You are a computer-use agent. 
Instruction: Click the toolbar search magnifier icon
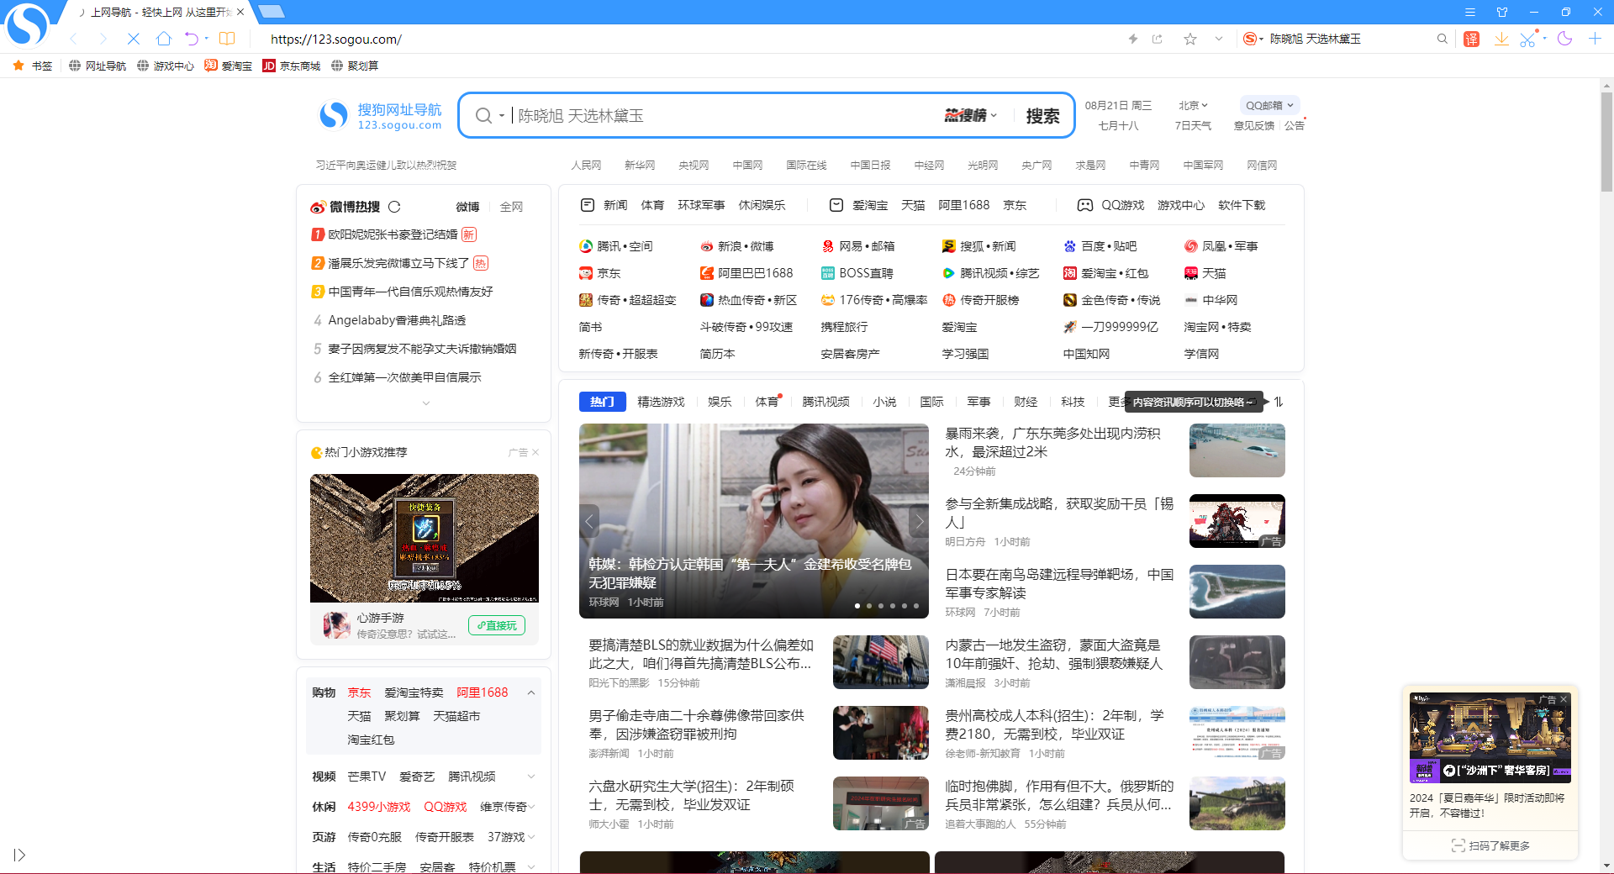pyautogui.click(x=1443, y=39)
